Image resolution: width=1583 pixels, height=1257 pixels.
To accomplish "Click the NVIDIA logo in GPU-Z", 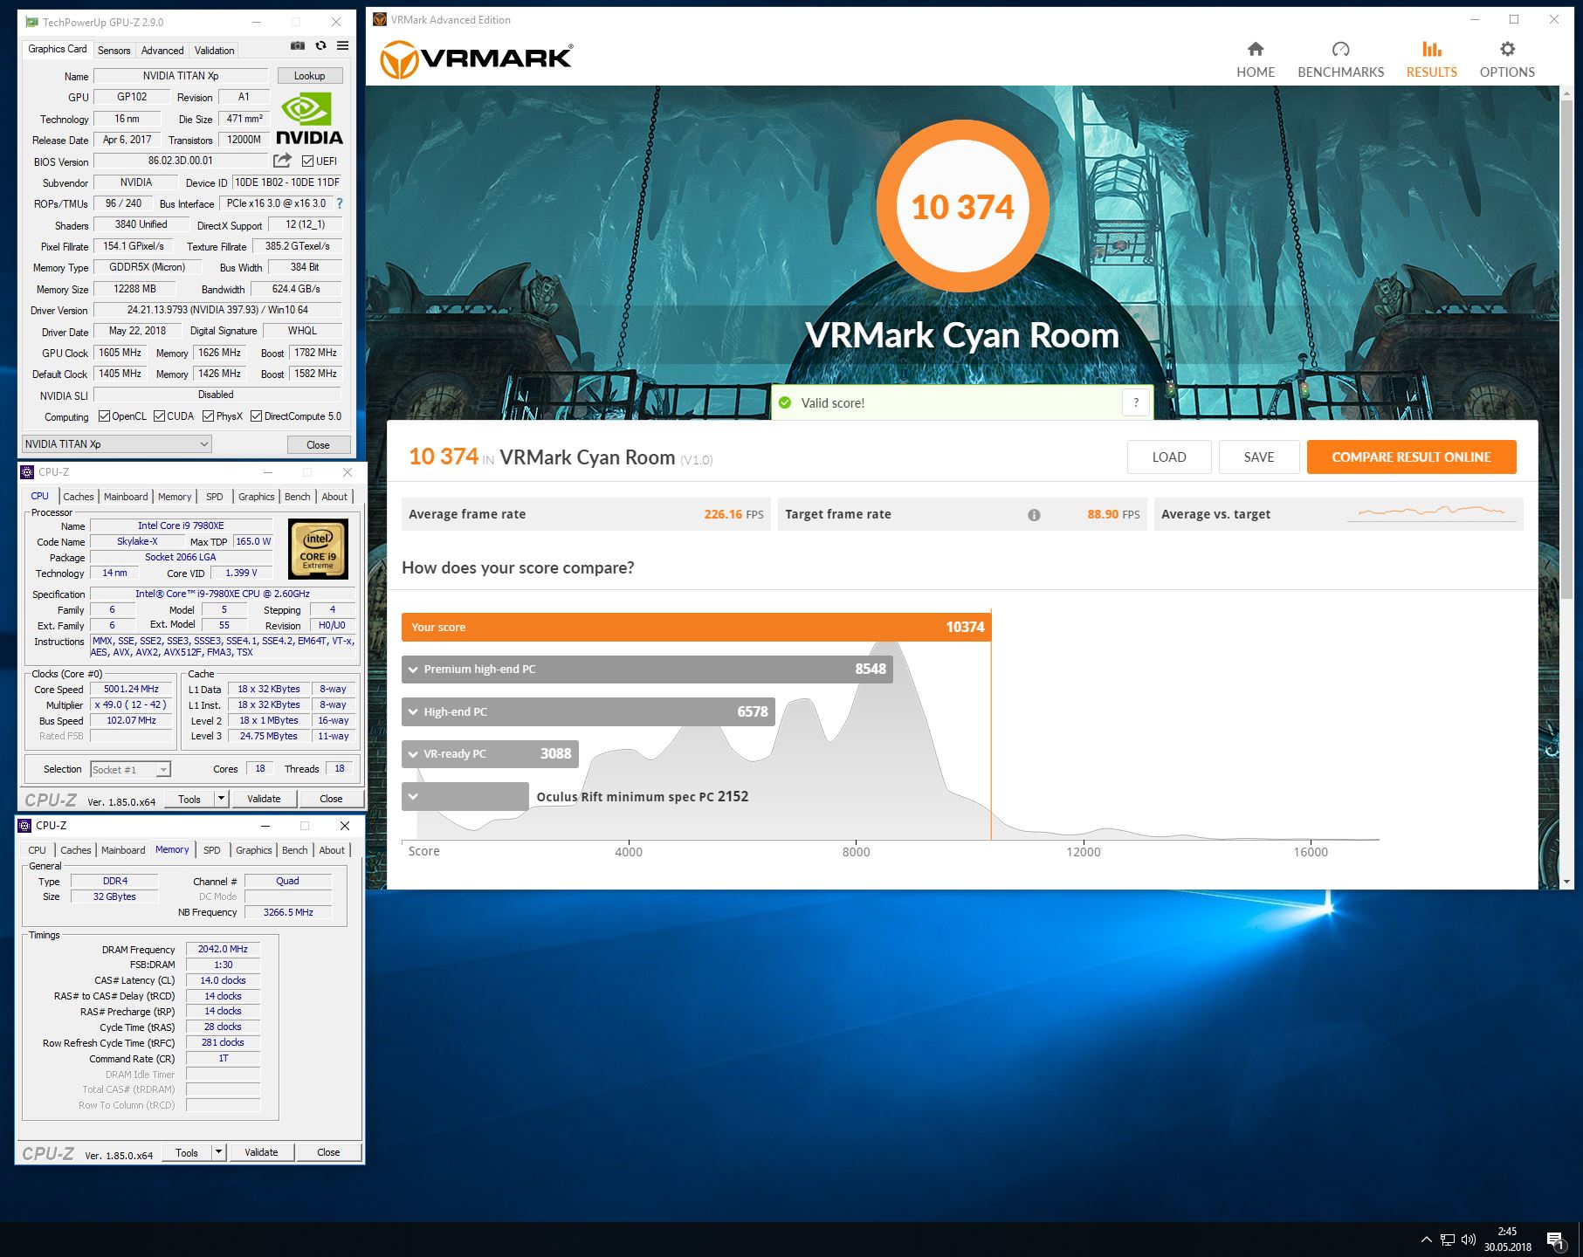I will [309, 119].
